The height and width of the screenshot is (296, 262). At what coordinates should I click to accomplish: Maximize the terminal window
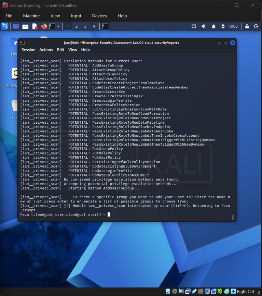226,43
